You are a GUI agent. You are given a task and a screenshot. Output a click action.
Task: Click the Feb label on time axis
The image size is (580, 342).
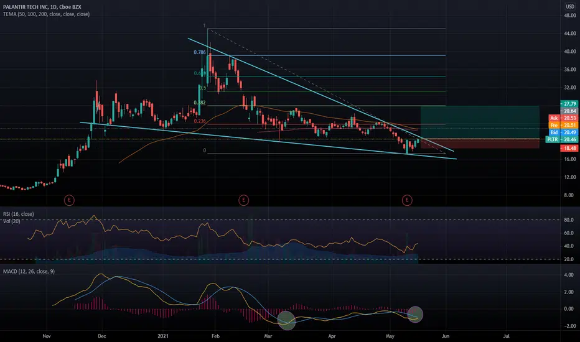[215, 336]
